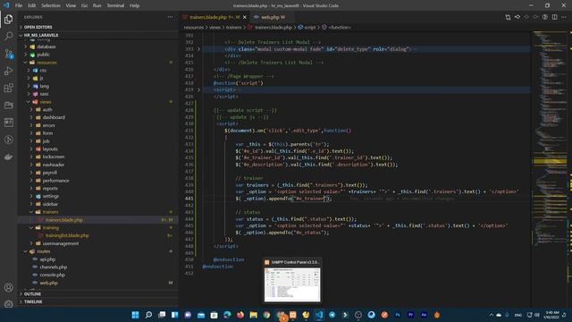Click the Split Editor Right icon
Screen dimensions: 572x322
pyautogui.click(x=554, y=17)
